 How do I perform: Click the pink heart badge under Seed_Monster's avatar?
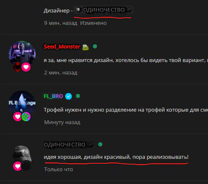click(x=26, y=67)
